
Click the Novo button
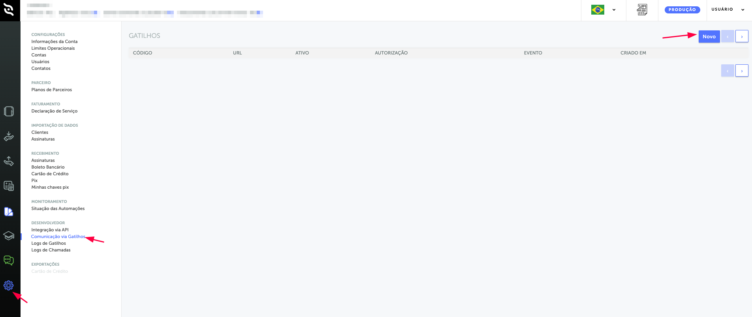click(709, 36)
